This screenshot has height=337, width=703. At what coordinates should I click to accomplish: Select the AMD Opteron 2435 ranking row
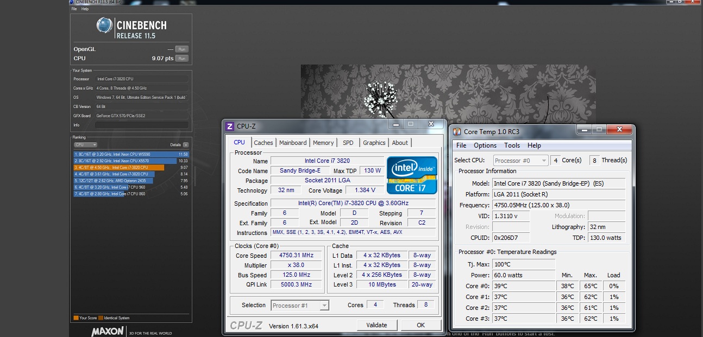[x=131, y=180]
